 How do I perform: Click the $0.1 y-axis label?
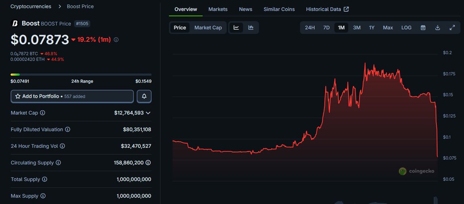pyautogui.click(x=447, y=137)
